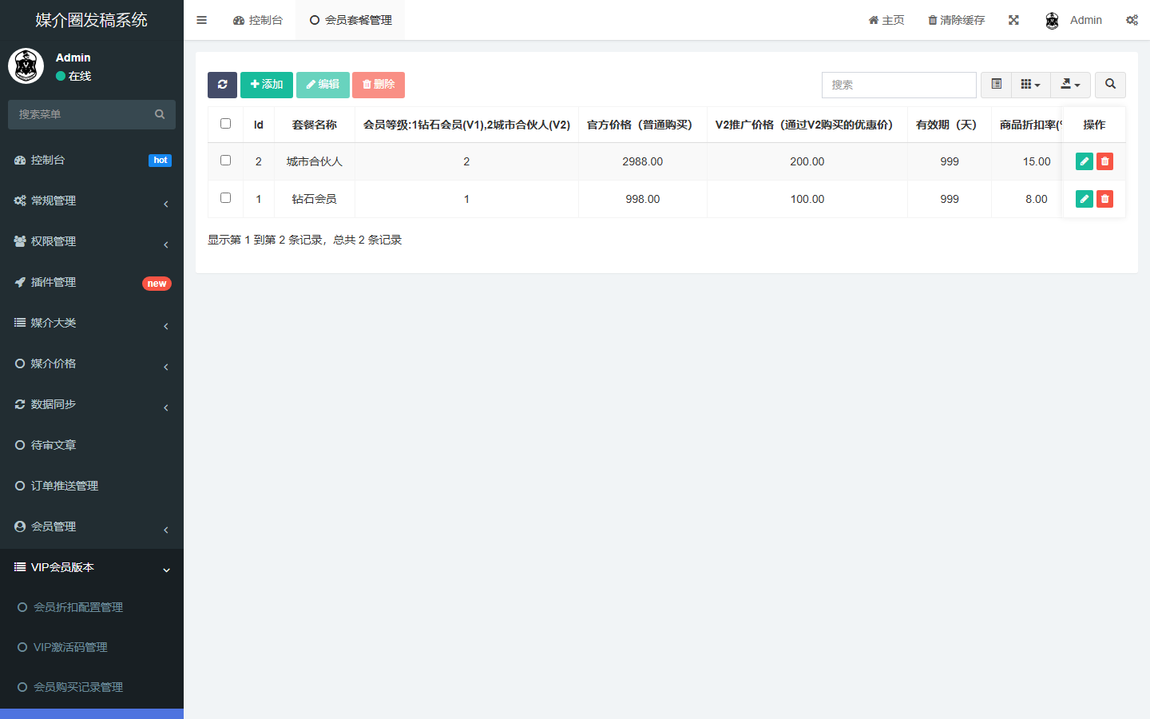Open VIP激活码管理 submenu item

pos(92,647)
